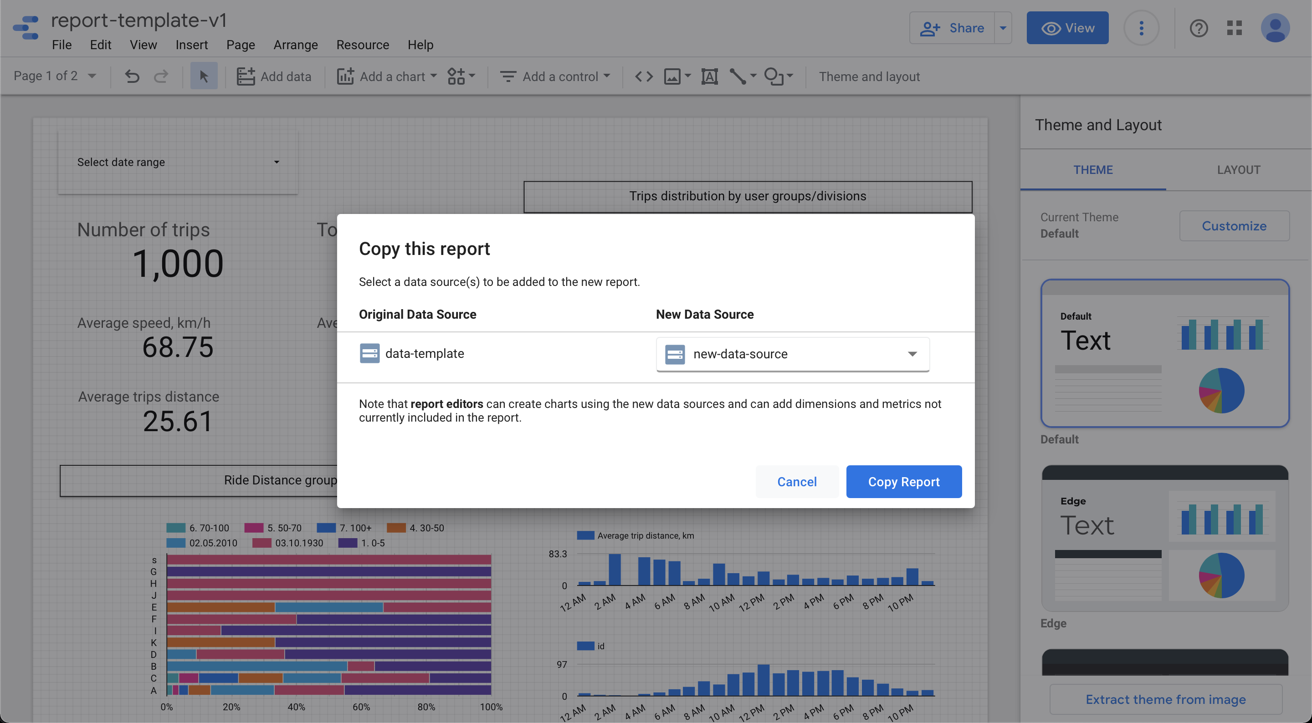This screenshot has width=1312, height=723.
Task: Open the Arrange menu
Action: [295, 45]
